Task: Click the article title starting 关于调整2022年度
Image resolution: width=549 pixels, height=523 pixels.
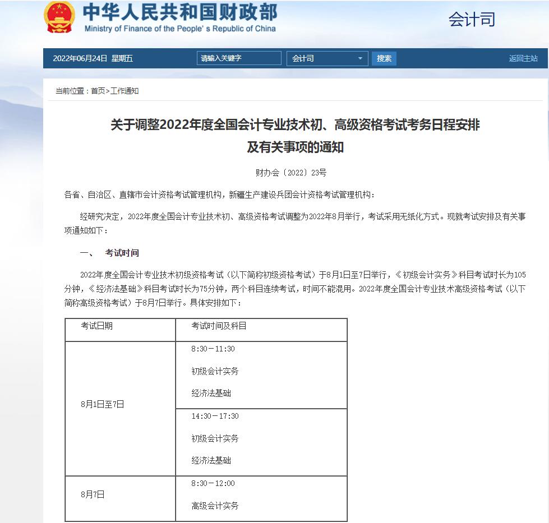Action: pos(295,124)
